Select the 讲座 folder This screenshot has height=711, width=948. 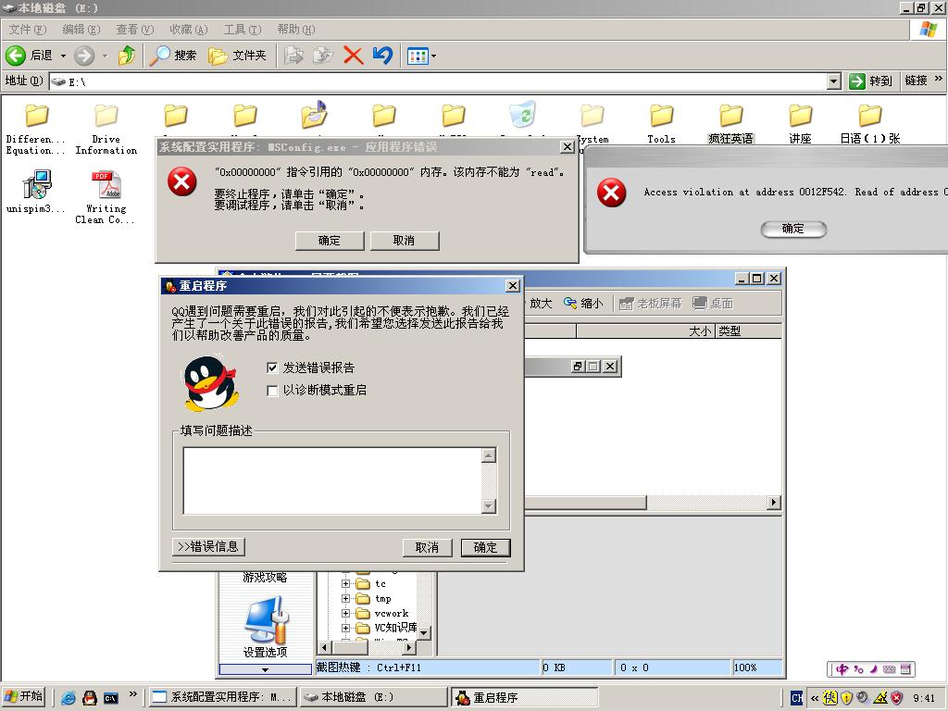[800, 123]
